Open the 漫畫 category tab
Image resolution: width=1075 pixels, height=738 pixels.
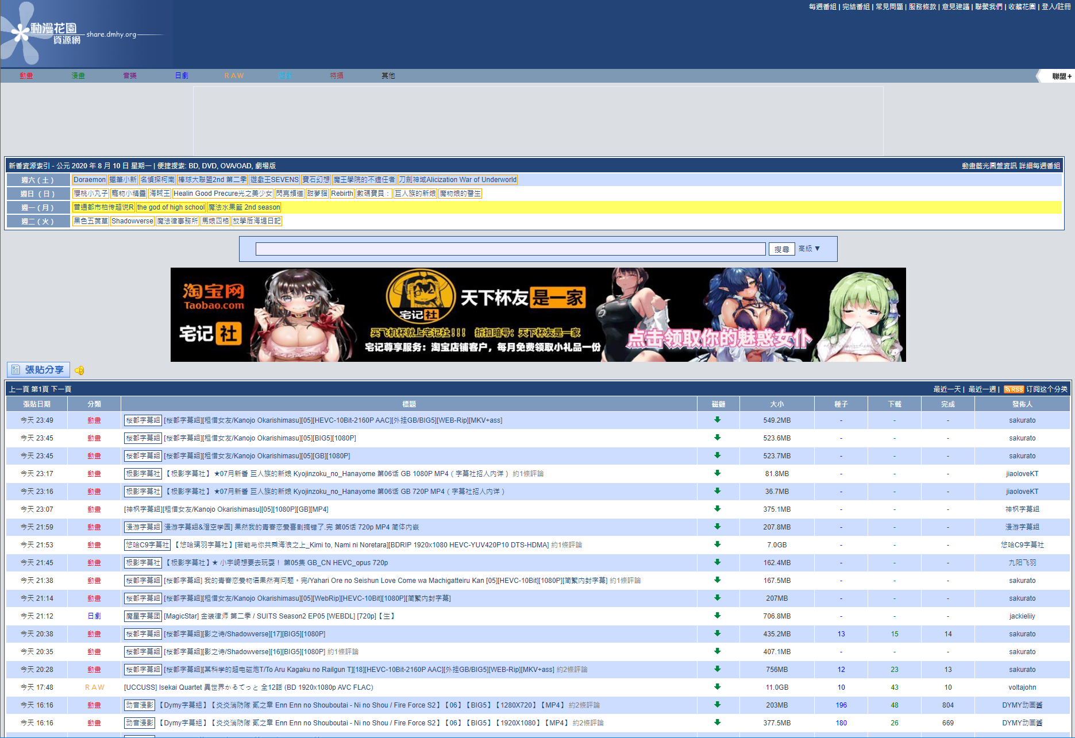click(78, 76)
